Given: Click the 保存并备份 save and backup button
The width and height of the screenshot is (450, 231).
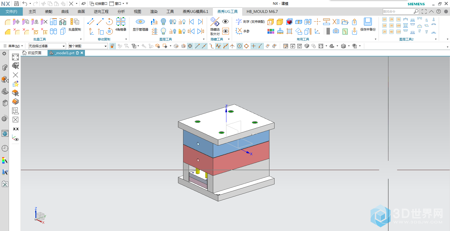Looking at the screenshot, I should 368,25.
